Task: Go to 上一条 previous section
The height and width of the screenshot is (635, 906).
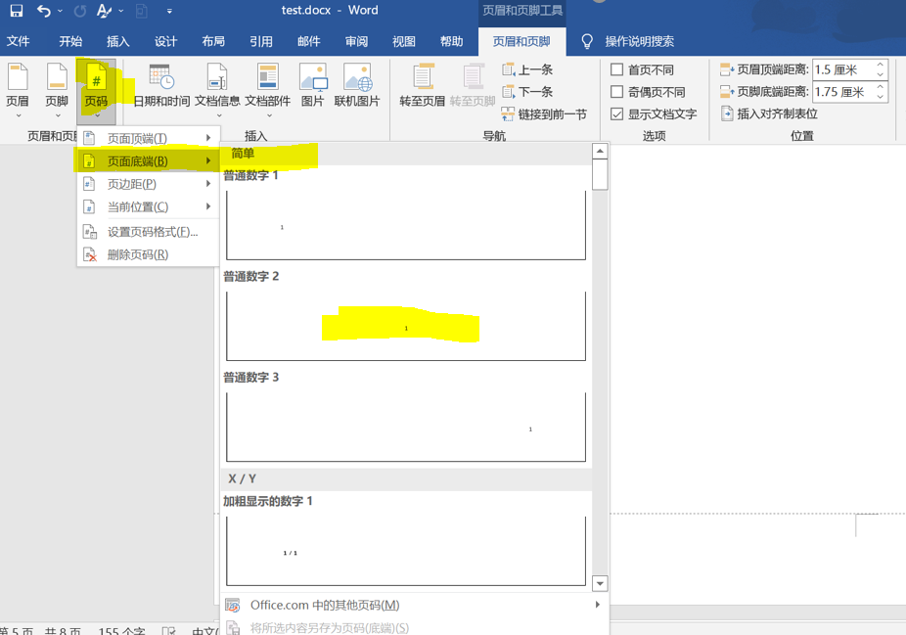Action: click(x=527, y=69)
